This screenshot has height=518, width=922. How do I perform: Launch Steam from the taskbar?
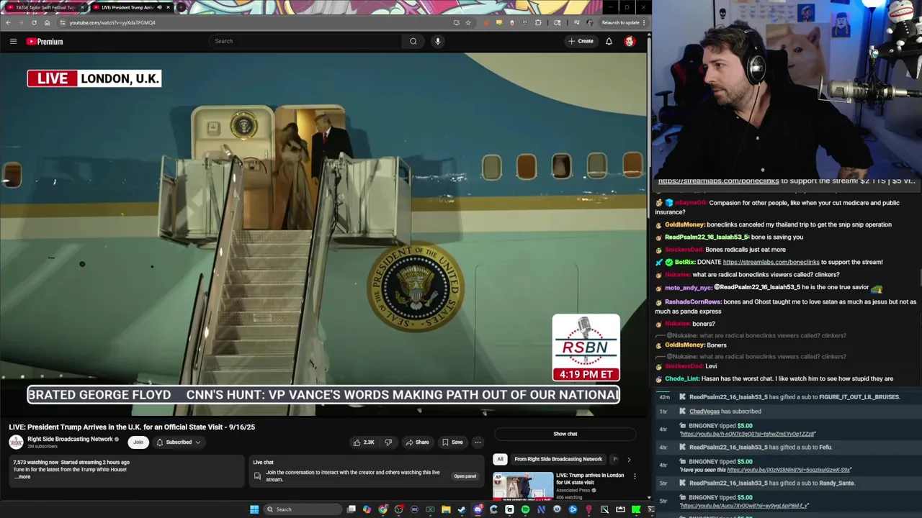tap(462, 509)
